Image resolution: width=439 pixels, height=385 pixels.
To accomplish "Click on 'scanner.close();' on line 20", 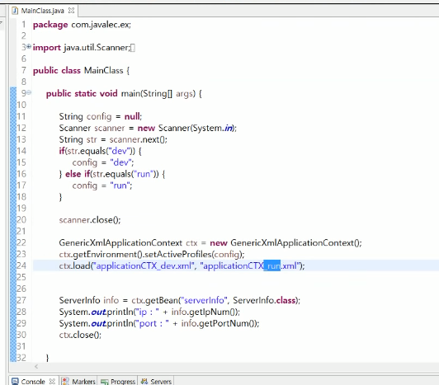I will tap(90, 220).
